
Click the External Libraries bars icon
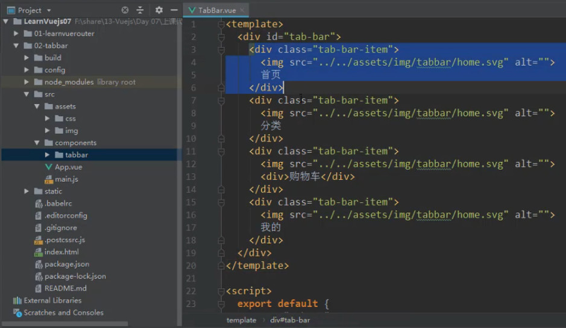(17, 300)
